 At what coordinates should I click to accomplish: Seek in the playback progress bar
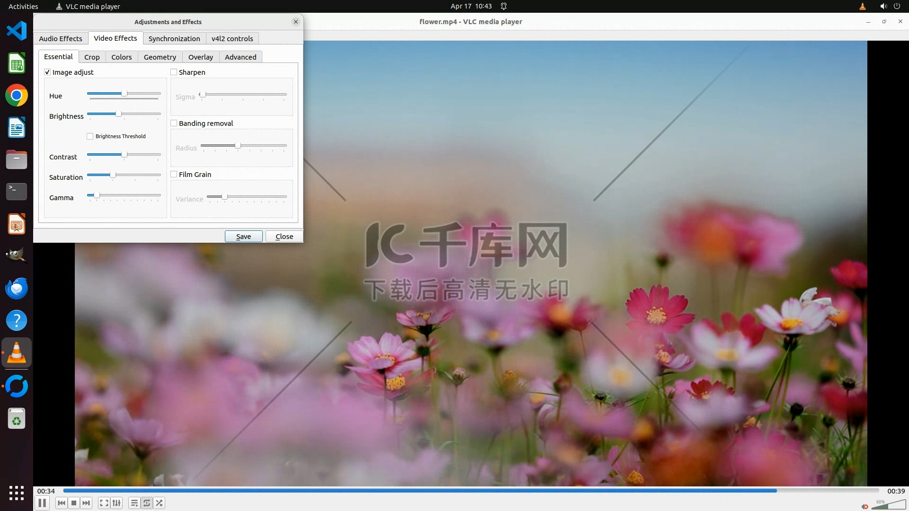pyautogui.click(x=471, y=491)
